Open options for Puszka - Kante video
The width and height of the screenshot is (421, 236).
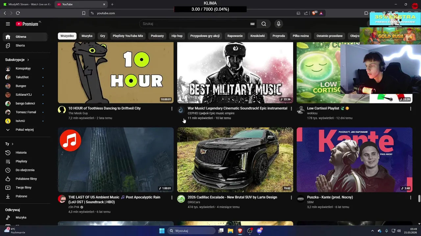click(x=410, y=198)
